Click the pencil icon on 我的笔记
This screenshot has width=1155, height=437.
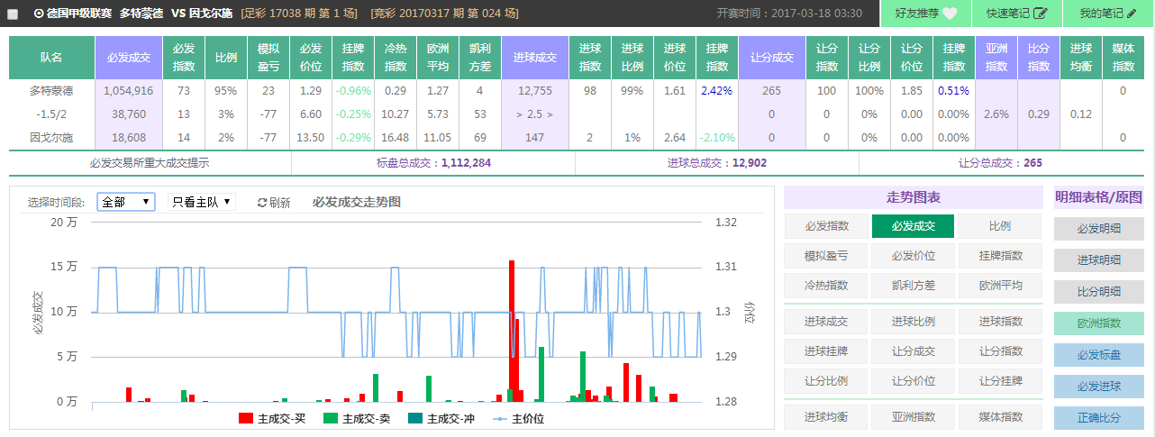point(1132,14)
